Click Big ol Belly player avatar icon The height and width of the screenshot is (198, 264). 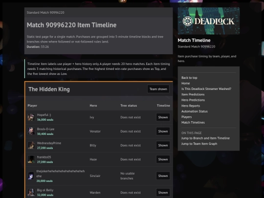[x=31, y=193]
